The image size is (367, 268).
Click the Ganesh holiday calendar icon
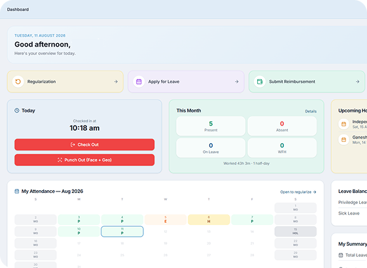343,140
